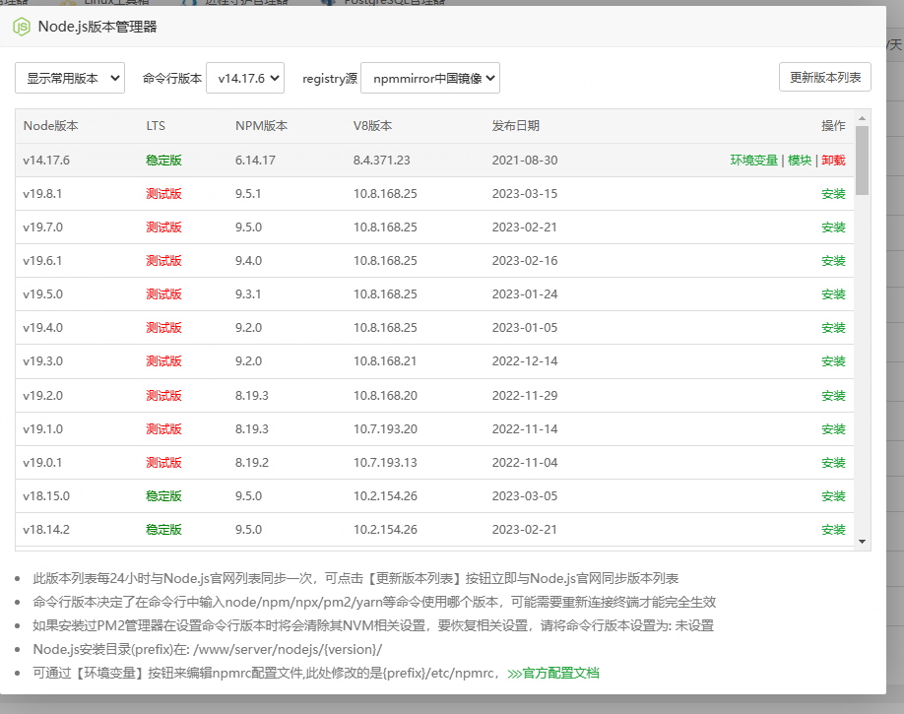Click V8 version 10.8.168.21 cell

(x=385, y=361)
